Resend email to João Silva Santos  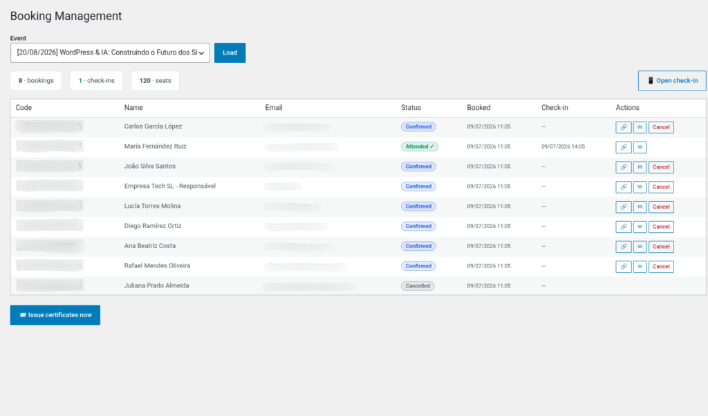pyautogui.click(x=640, y=167)
